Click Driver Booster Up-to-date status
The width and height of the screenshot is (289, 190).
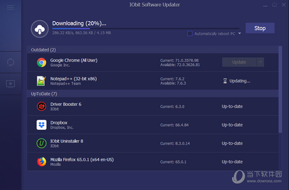coord(232,107)
